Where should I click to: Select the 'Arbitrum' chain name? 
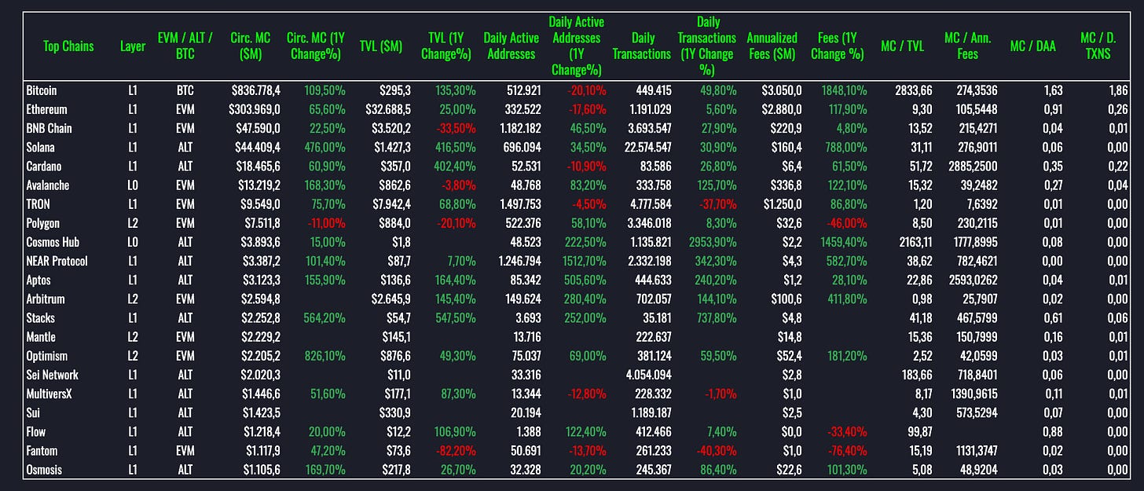pos(46,299)
